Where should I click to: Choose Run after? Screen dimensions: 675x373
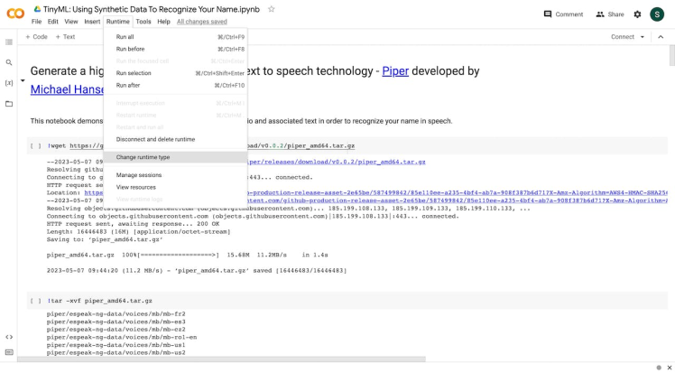[175, 85]
